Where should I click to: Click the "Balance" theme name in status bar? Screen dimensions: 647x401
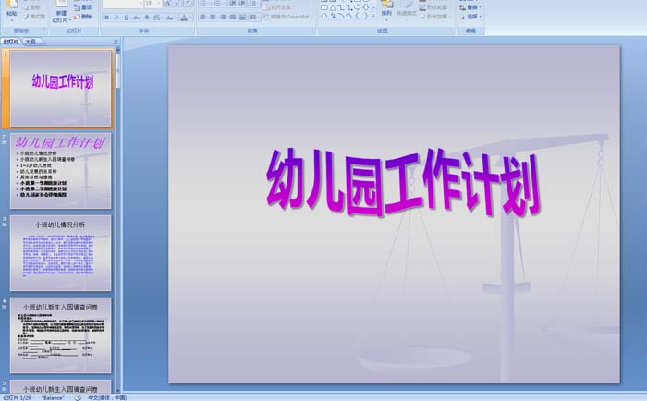tap(53, 397)
